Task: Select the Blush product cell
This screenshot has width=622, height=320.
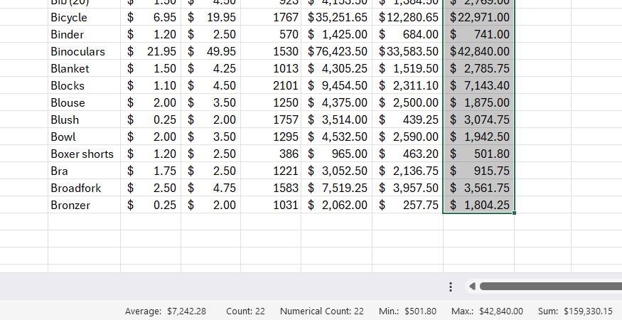Action: click(84, 120)
